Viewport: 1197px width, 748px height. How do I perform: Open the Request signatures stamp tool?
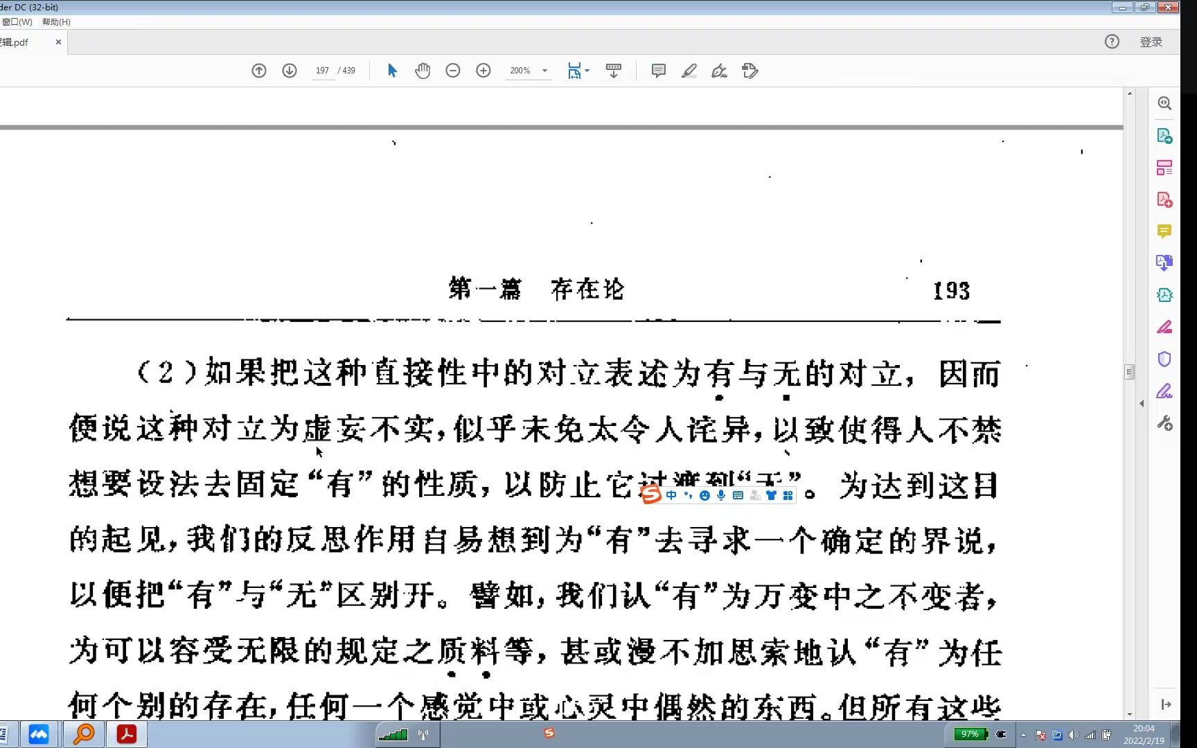[x=750, y=71]
